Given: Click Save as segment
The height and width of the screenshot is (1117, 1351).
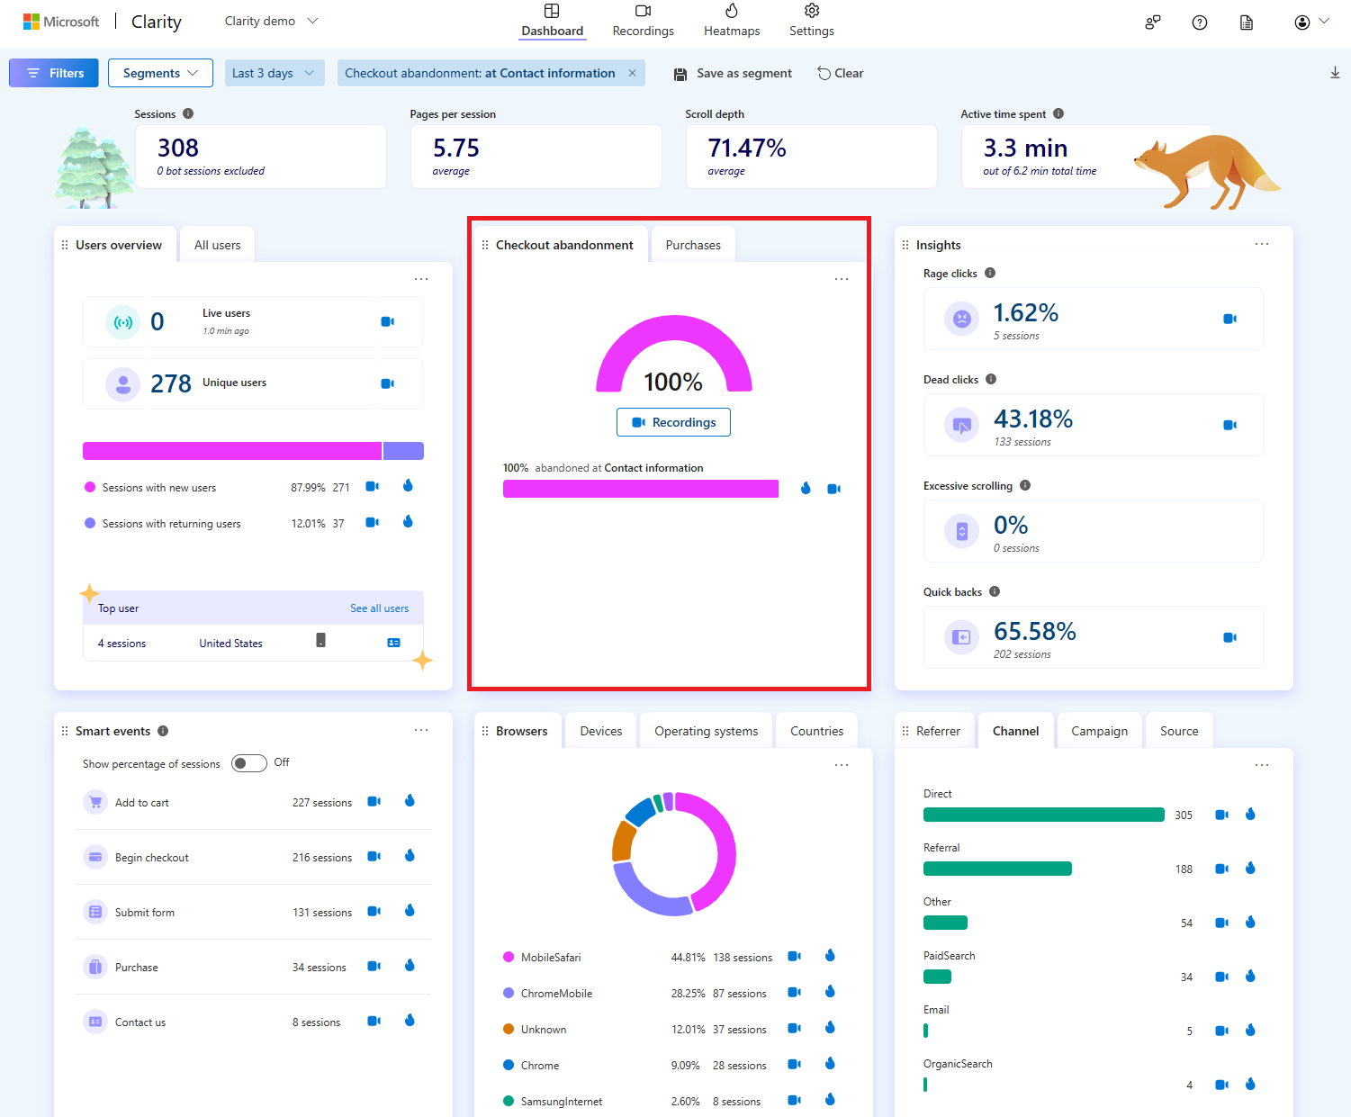Looking at the screenshot, I should [733, 73].
